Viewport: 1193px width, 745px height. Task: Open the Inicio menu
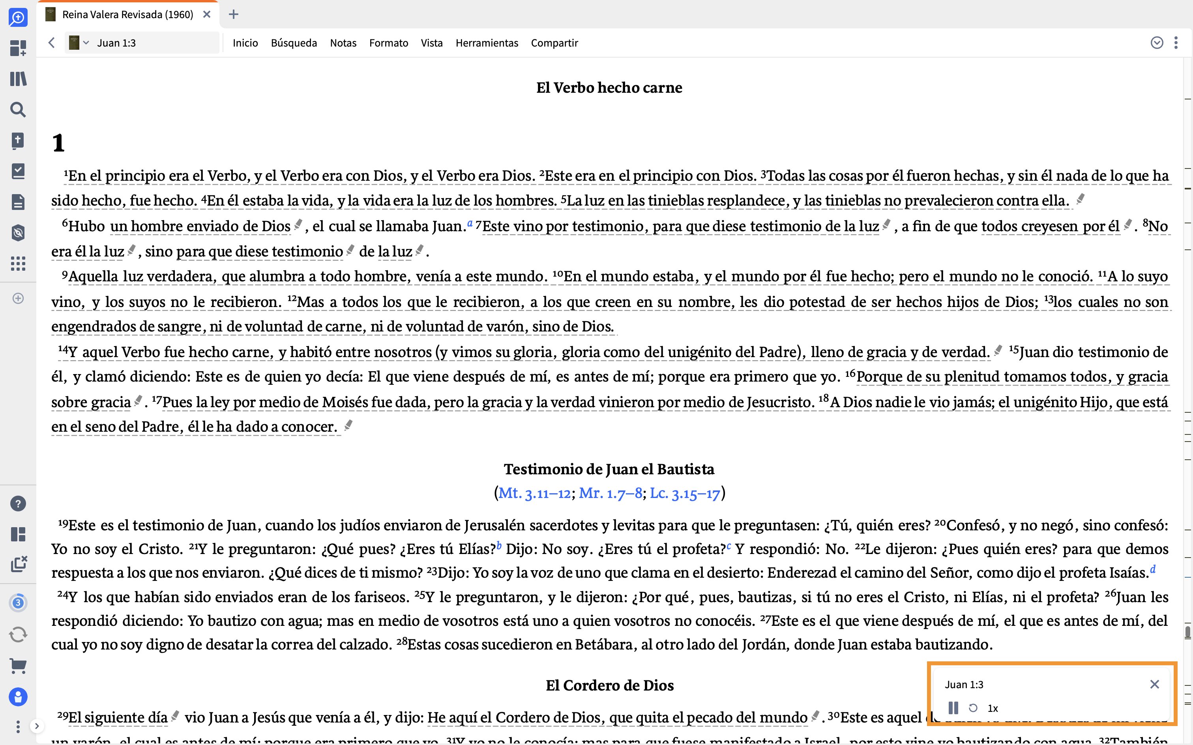(245, 43)
